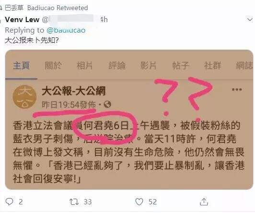Screen dimensions: 255x213
Task: Click the globe public visibility icon
Action: [x=107, y=104]
